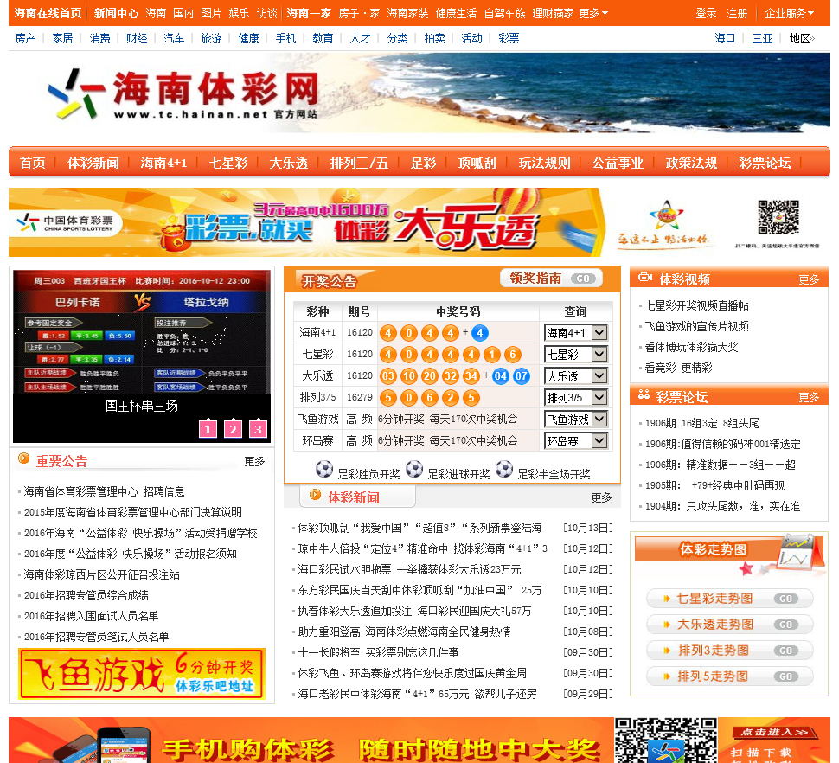The image size is (839, 763).
Task: Open the 大乐透 query dropdown
Action: pos(576,376)
